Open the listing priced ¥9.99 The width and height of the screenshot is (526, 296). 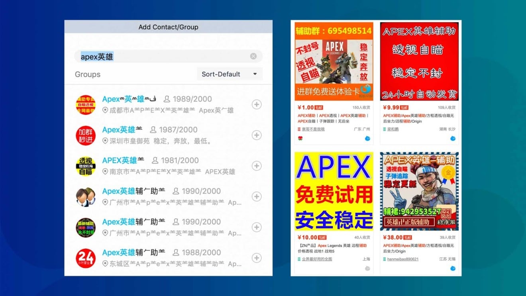tap(391, 108)
